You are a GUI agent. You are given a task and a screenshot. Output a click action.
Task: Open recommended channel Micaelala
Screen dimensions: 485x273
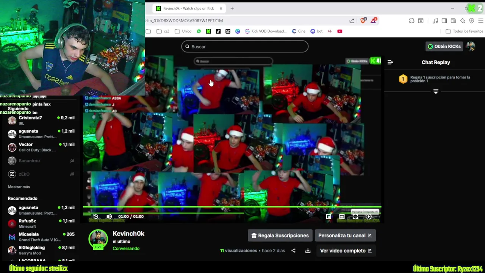[41, 237]
